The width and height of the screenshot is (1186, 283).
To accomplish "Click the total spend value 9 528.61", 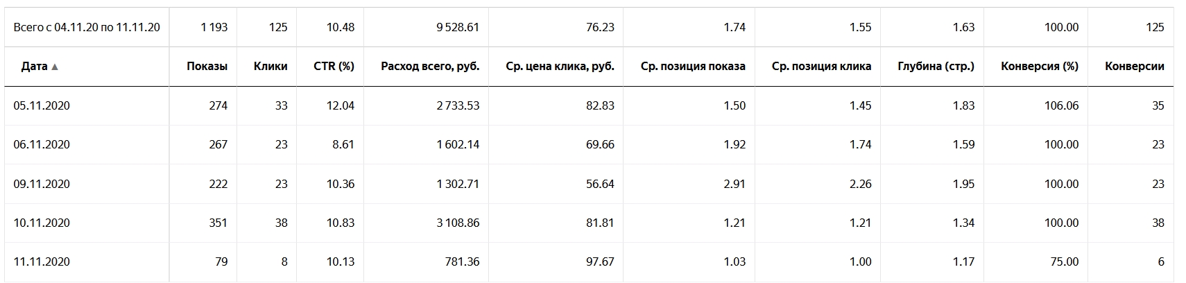I will [x=458, y=27].
